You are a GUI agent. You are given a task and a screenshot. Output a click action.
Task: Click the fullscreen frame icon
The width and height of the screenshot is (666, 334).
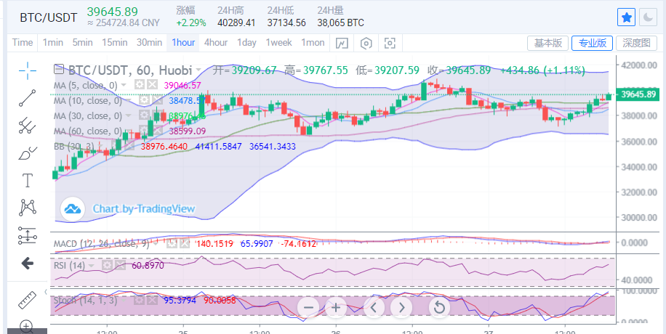click(x=390, y=43)
